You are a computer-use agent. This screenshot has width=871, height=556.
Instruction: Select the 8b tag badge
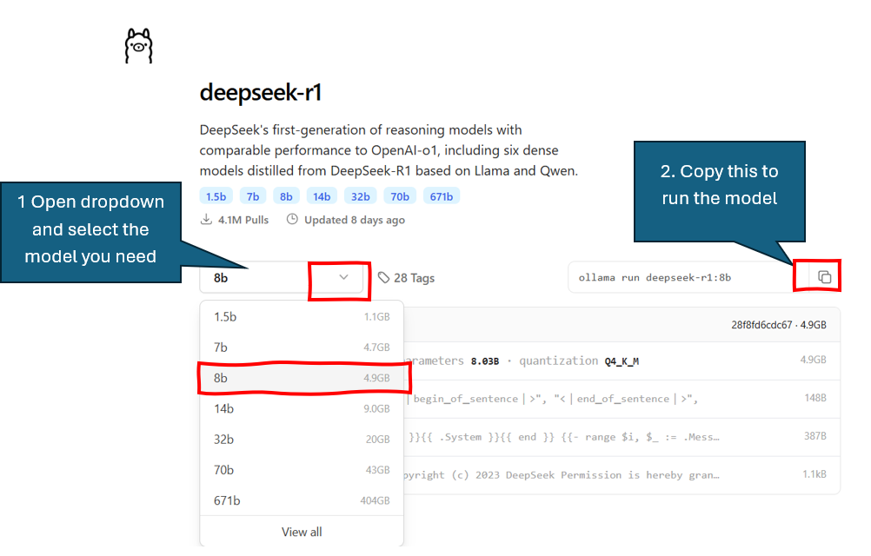(x=286, y=196)
